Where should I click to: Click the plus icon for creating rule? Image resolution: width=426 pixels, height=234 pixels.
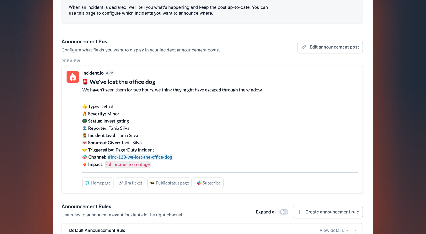pyautogui.click(x=299, y=212)
